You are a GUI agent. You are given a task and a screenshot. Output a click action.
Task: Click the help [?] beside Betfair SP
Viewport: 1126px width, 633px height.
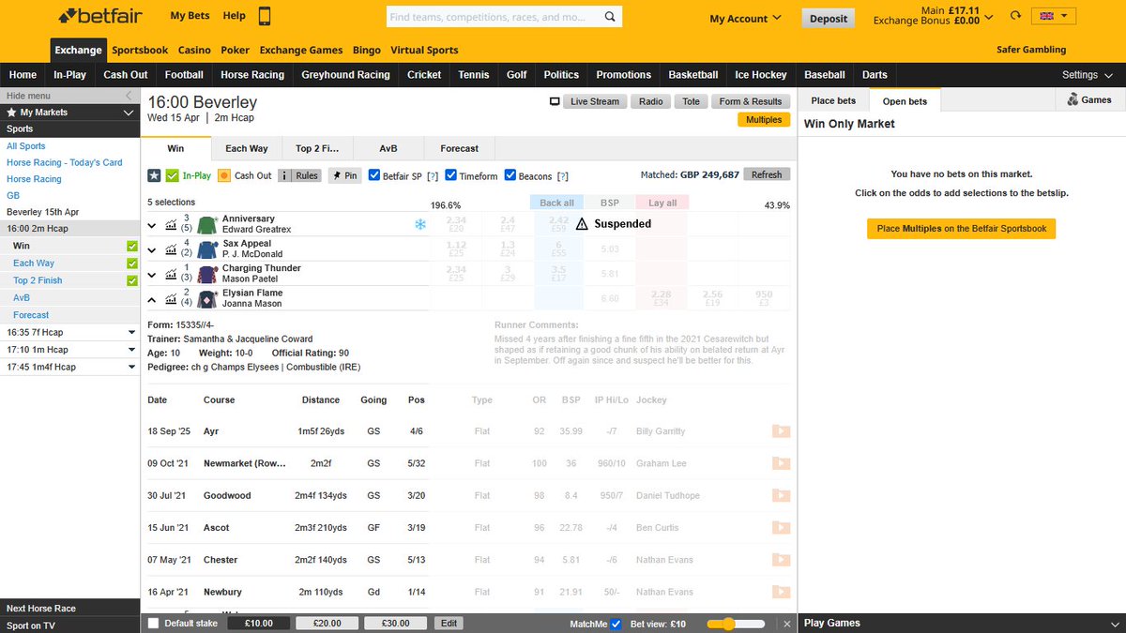pyautogui.click(x=433, y=176)
